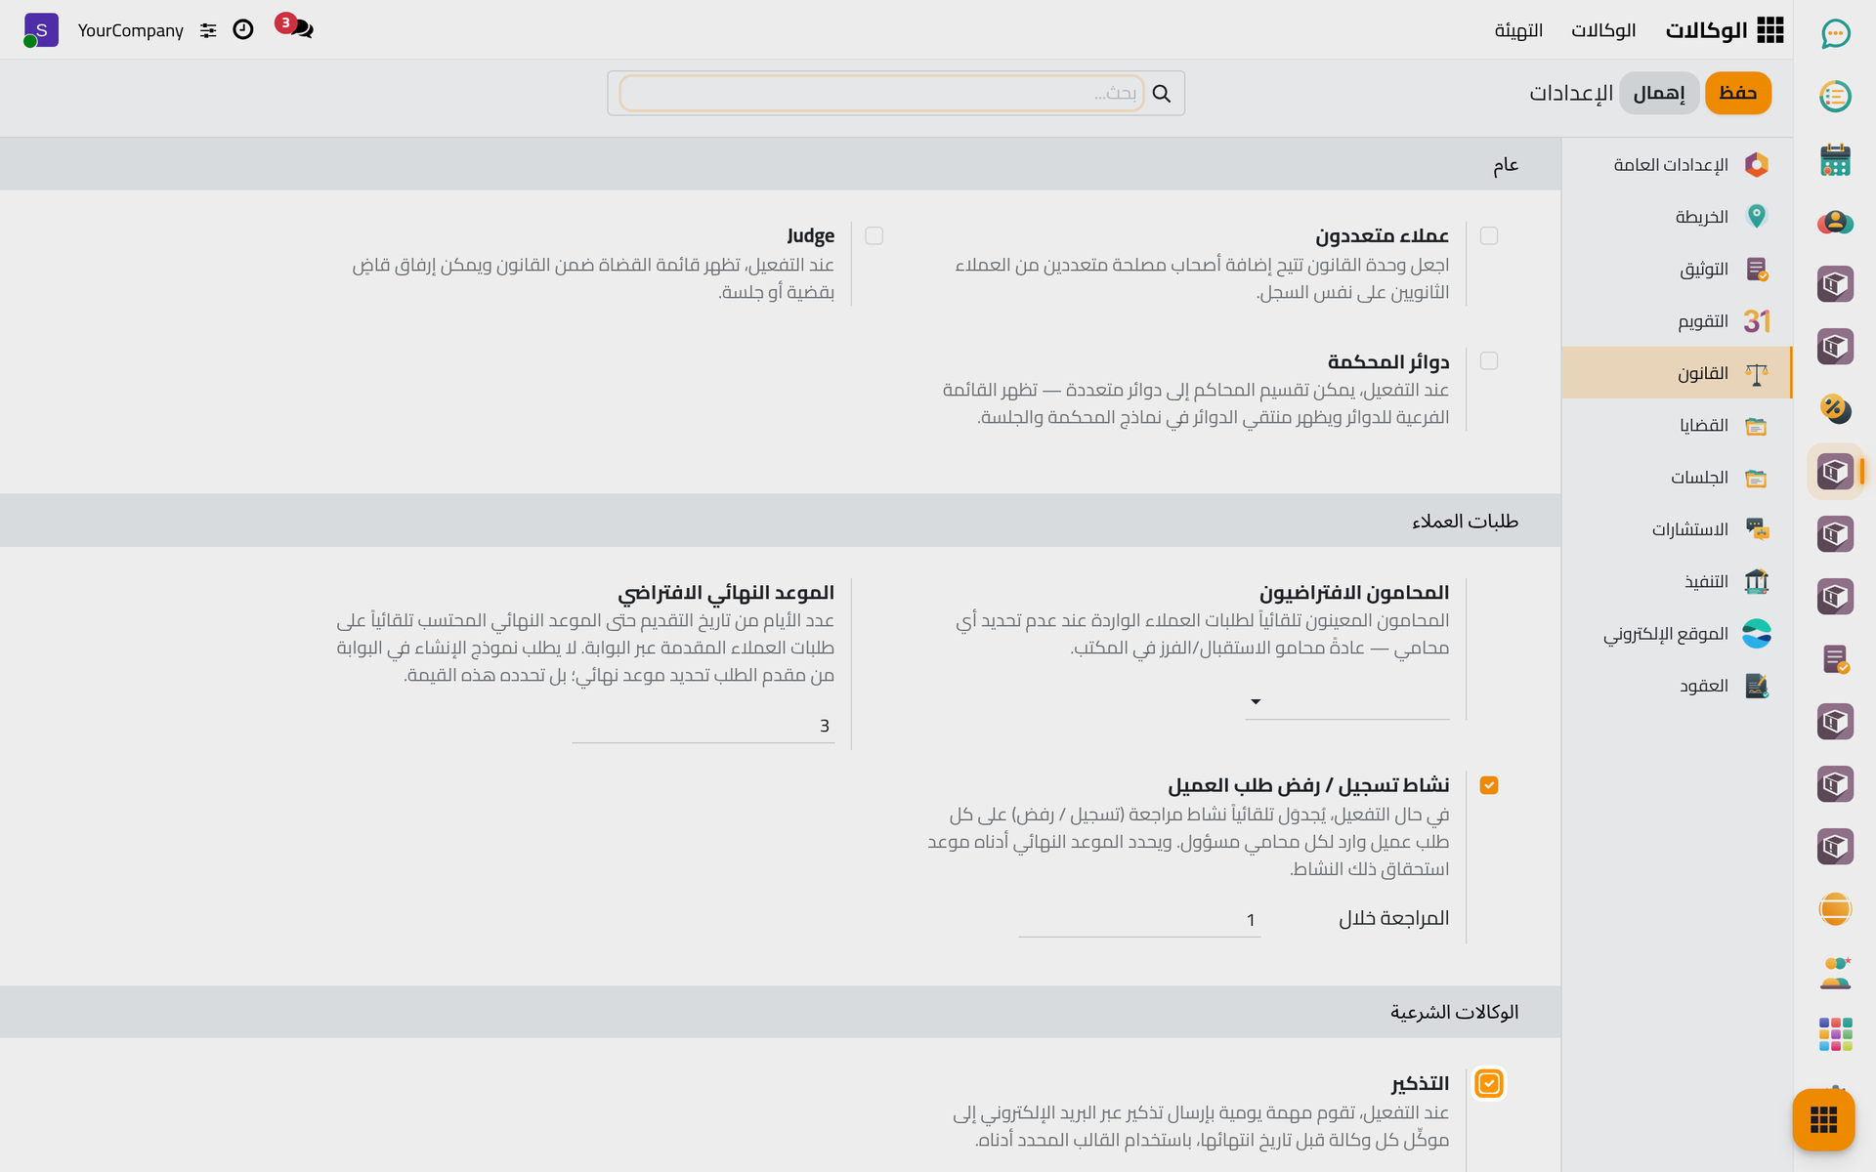This screenshot has height=1172, width=1876.
Task: Open the التهيئة menu
Action: click(x=1518, y=30)
